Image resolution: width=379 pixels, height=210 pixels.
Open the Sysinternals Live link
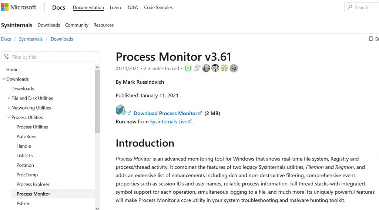click(x=168, y=121)
